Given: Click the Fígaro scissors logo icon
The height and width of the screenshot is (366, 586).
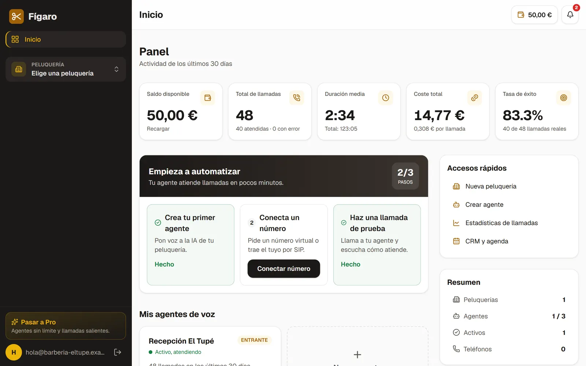Looking at the screenshot, I should pos(16,16).
